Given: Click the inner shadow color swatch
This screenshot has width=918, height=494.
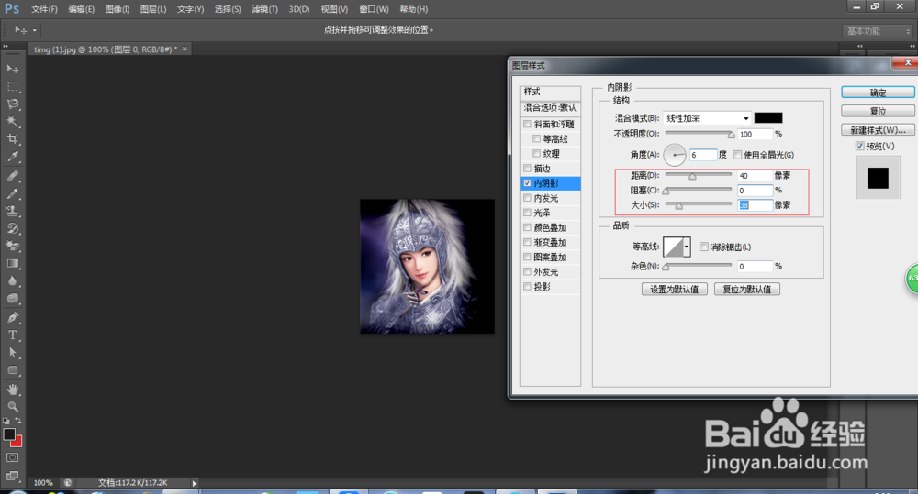Looking at the screenshot, I should click(768, 118).
